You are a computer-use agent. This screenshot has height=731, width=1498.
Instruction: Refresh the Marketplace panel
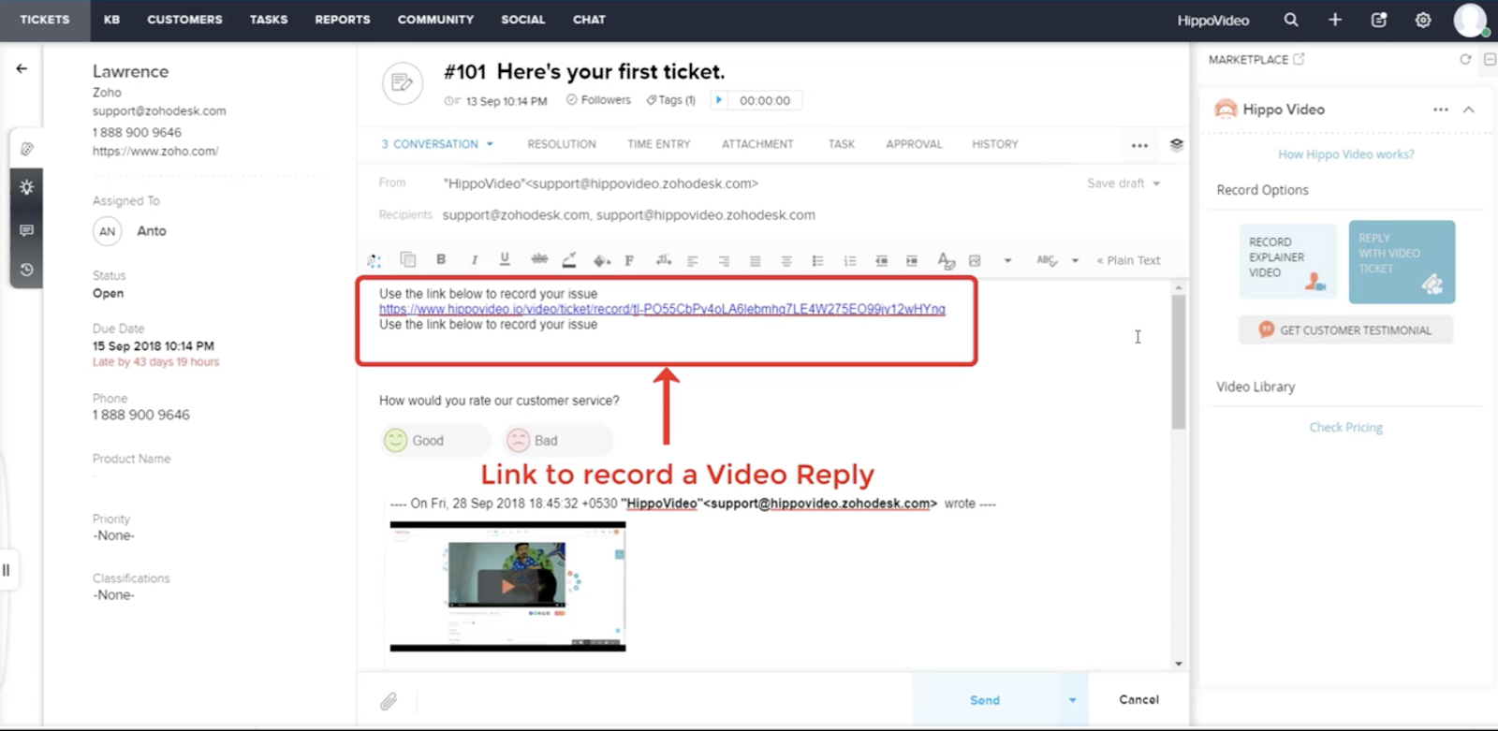[x=1465, y=59]
